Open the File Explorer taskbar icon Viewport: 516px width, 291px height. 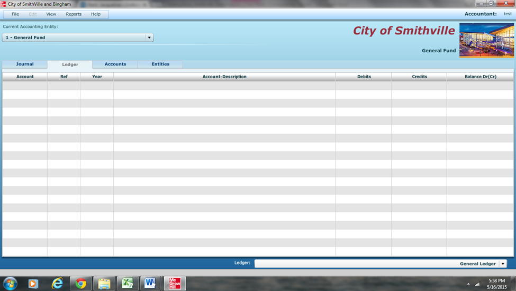104,284
